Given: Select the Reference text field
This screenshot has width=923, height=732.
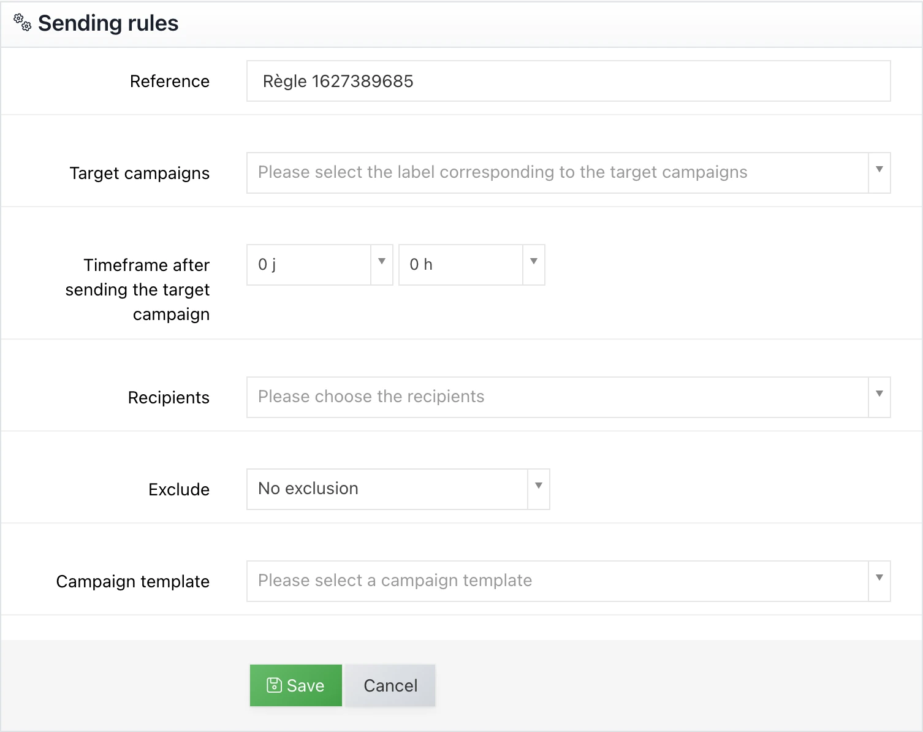Looking at the screenshot, I should [568, 81].
